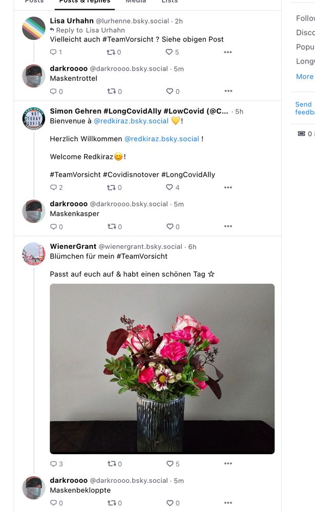Click the reply icon under Lisa Urhahn's post

[x=53, y=52]
